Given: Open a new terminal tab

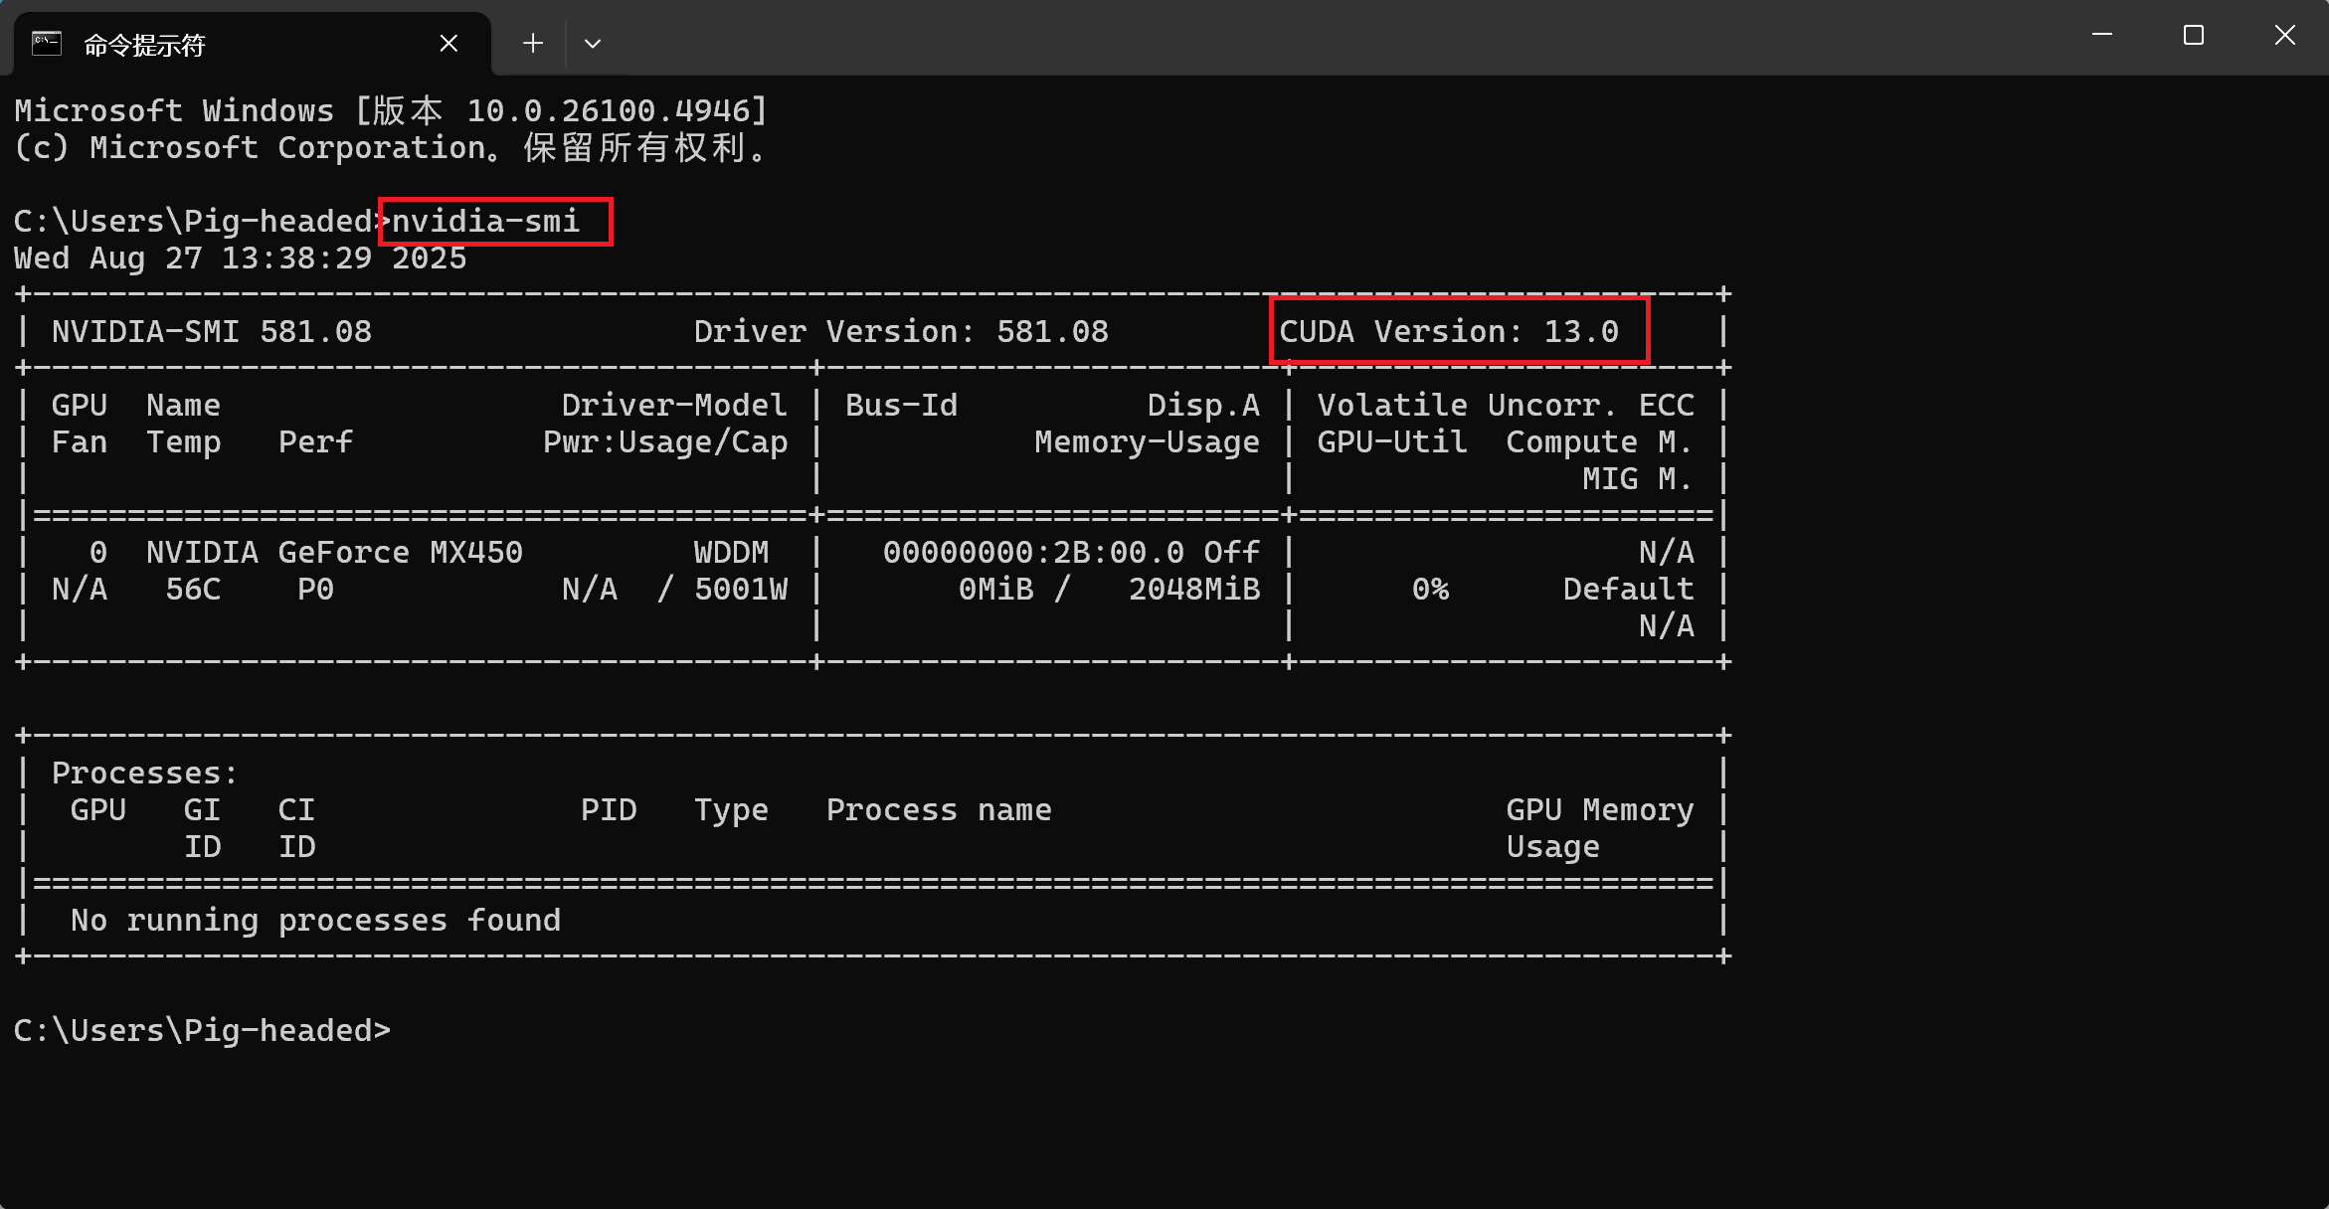Looking at the screenshot, I should [x=533, y=44].
